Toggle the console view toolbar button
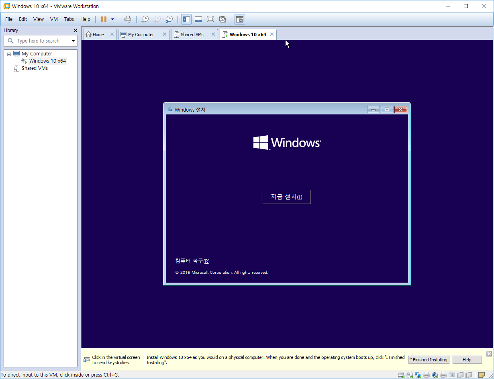Screen dimensions: 494x379 (240, 19)
